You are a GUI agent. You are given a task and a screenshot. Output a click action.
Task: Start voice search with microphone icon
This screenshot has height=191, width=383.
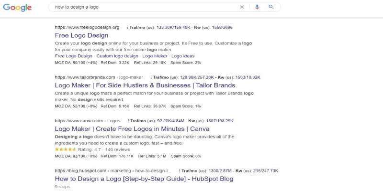(257, 7)
